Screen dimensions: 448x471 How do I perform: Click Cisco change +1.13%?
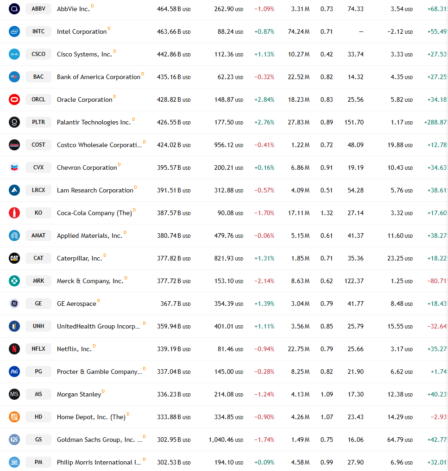tap(264, 55)
